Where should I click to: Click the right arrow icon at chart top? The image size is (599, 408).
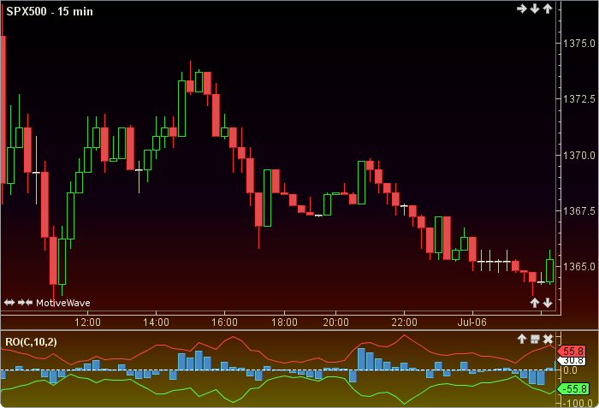click(x=521, y=9)
